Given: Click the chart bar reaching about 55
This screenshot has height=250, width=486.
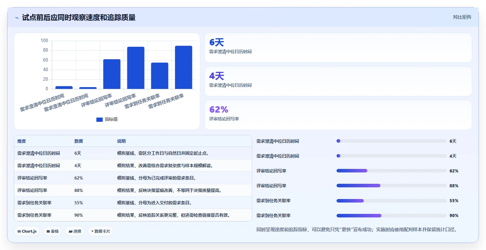Looking at the screenshot, I should coord(160,76).
